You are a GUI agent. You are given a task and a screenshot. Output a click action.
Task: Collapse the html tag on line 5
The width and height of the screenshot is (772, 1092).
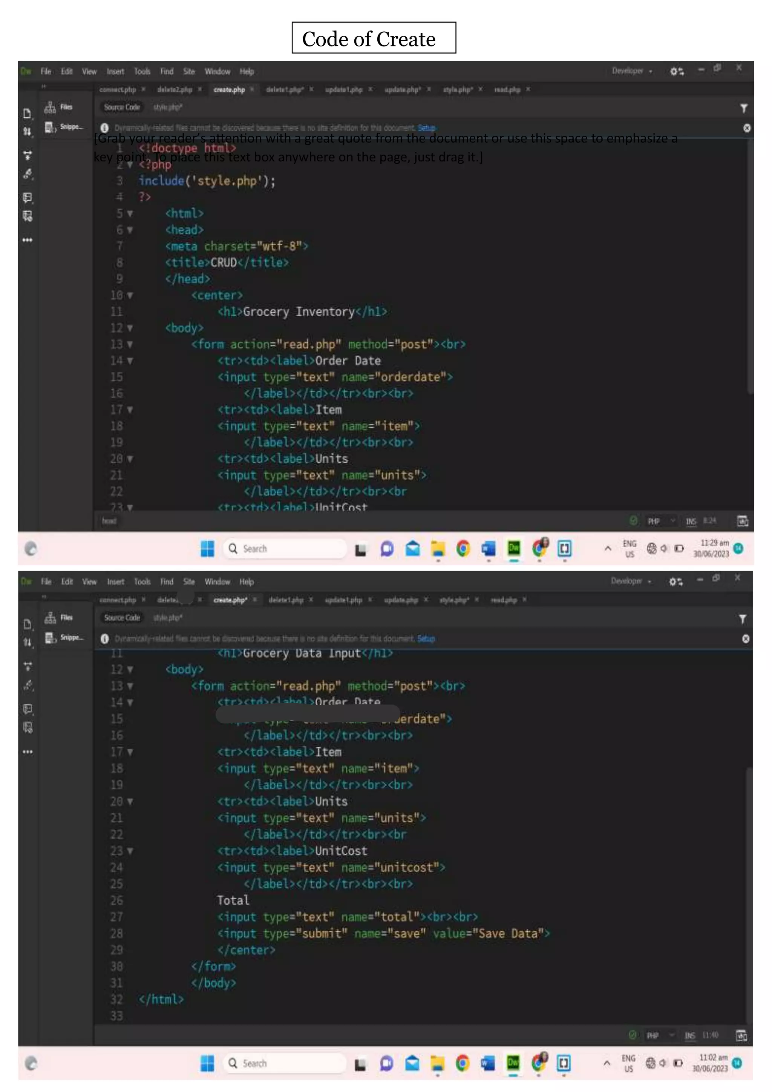click(130, 214)
